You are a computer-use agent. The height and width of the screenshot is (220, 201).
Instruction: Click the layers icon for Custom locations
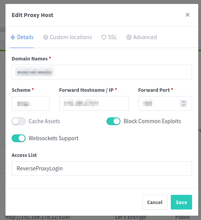[x=46, y=37]
